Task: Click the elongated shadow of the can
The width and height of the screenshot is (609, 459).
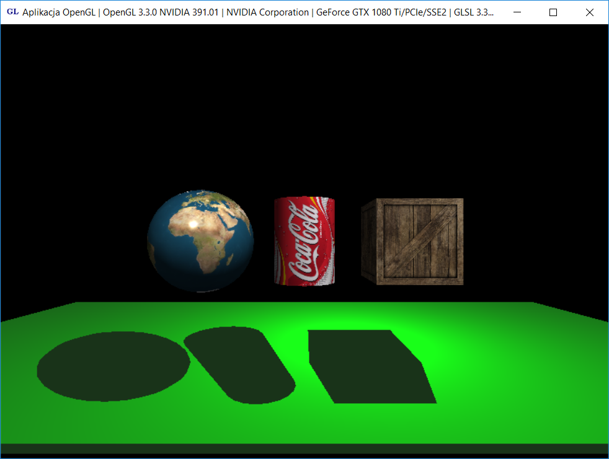Action: click(239, 362)
